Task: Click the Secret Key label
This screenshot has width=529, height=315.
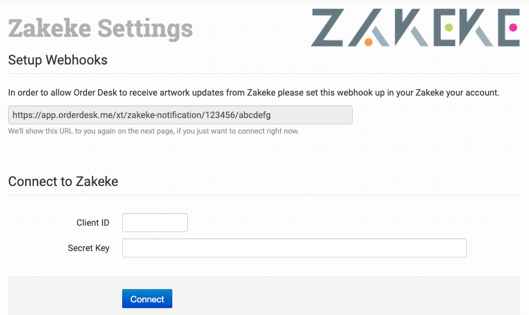Action: (x=89, y=248)
